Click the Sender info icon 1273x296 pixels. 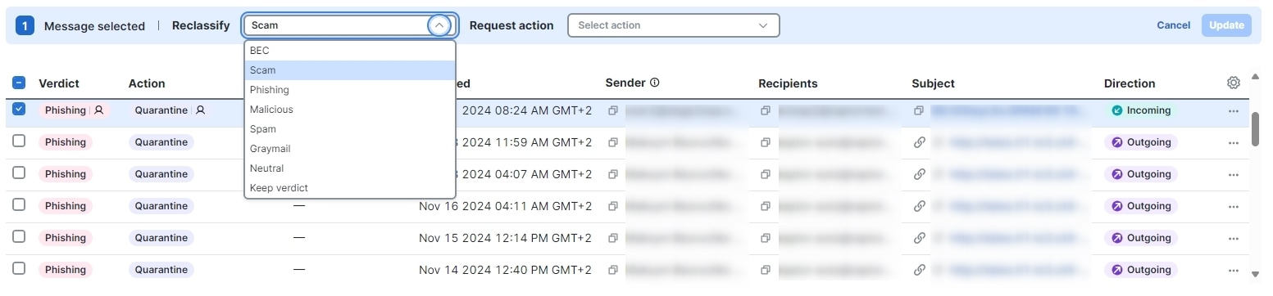[x=655, y=83]
